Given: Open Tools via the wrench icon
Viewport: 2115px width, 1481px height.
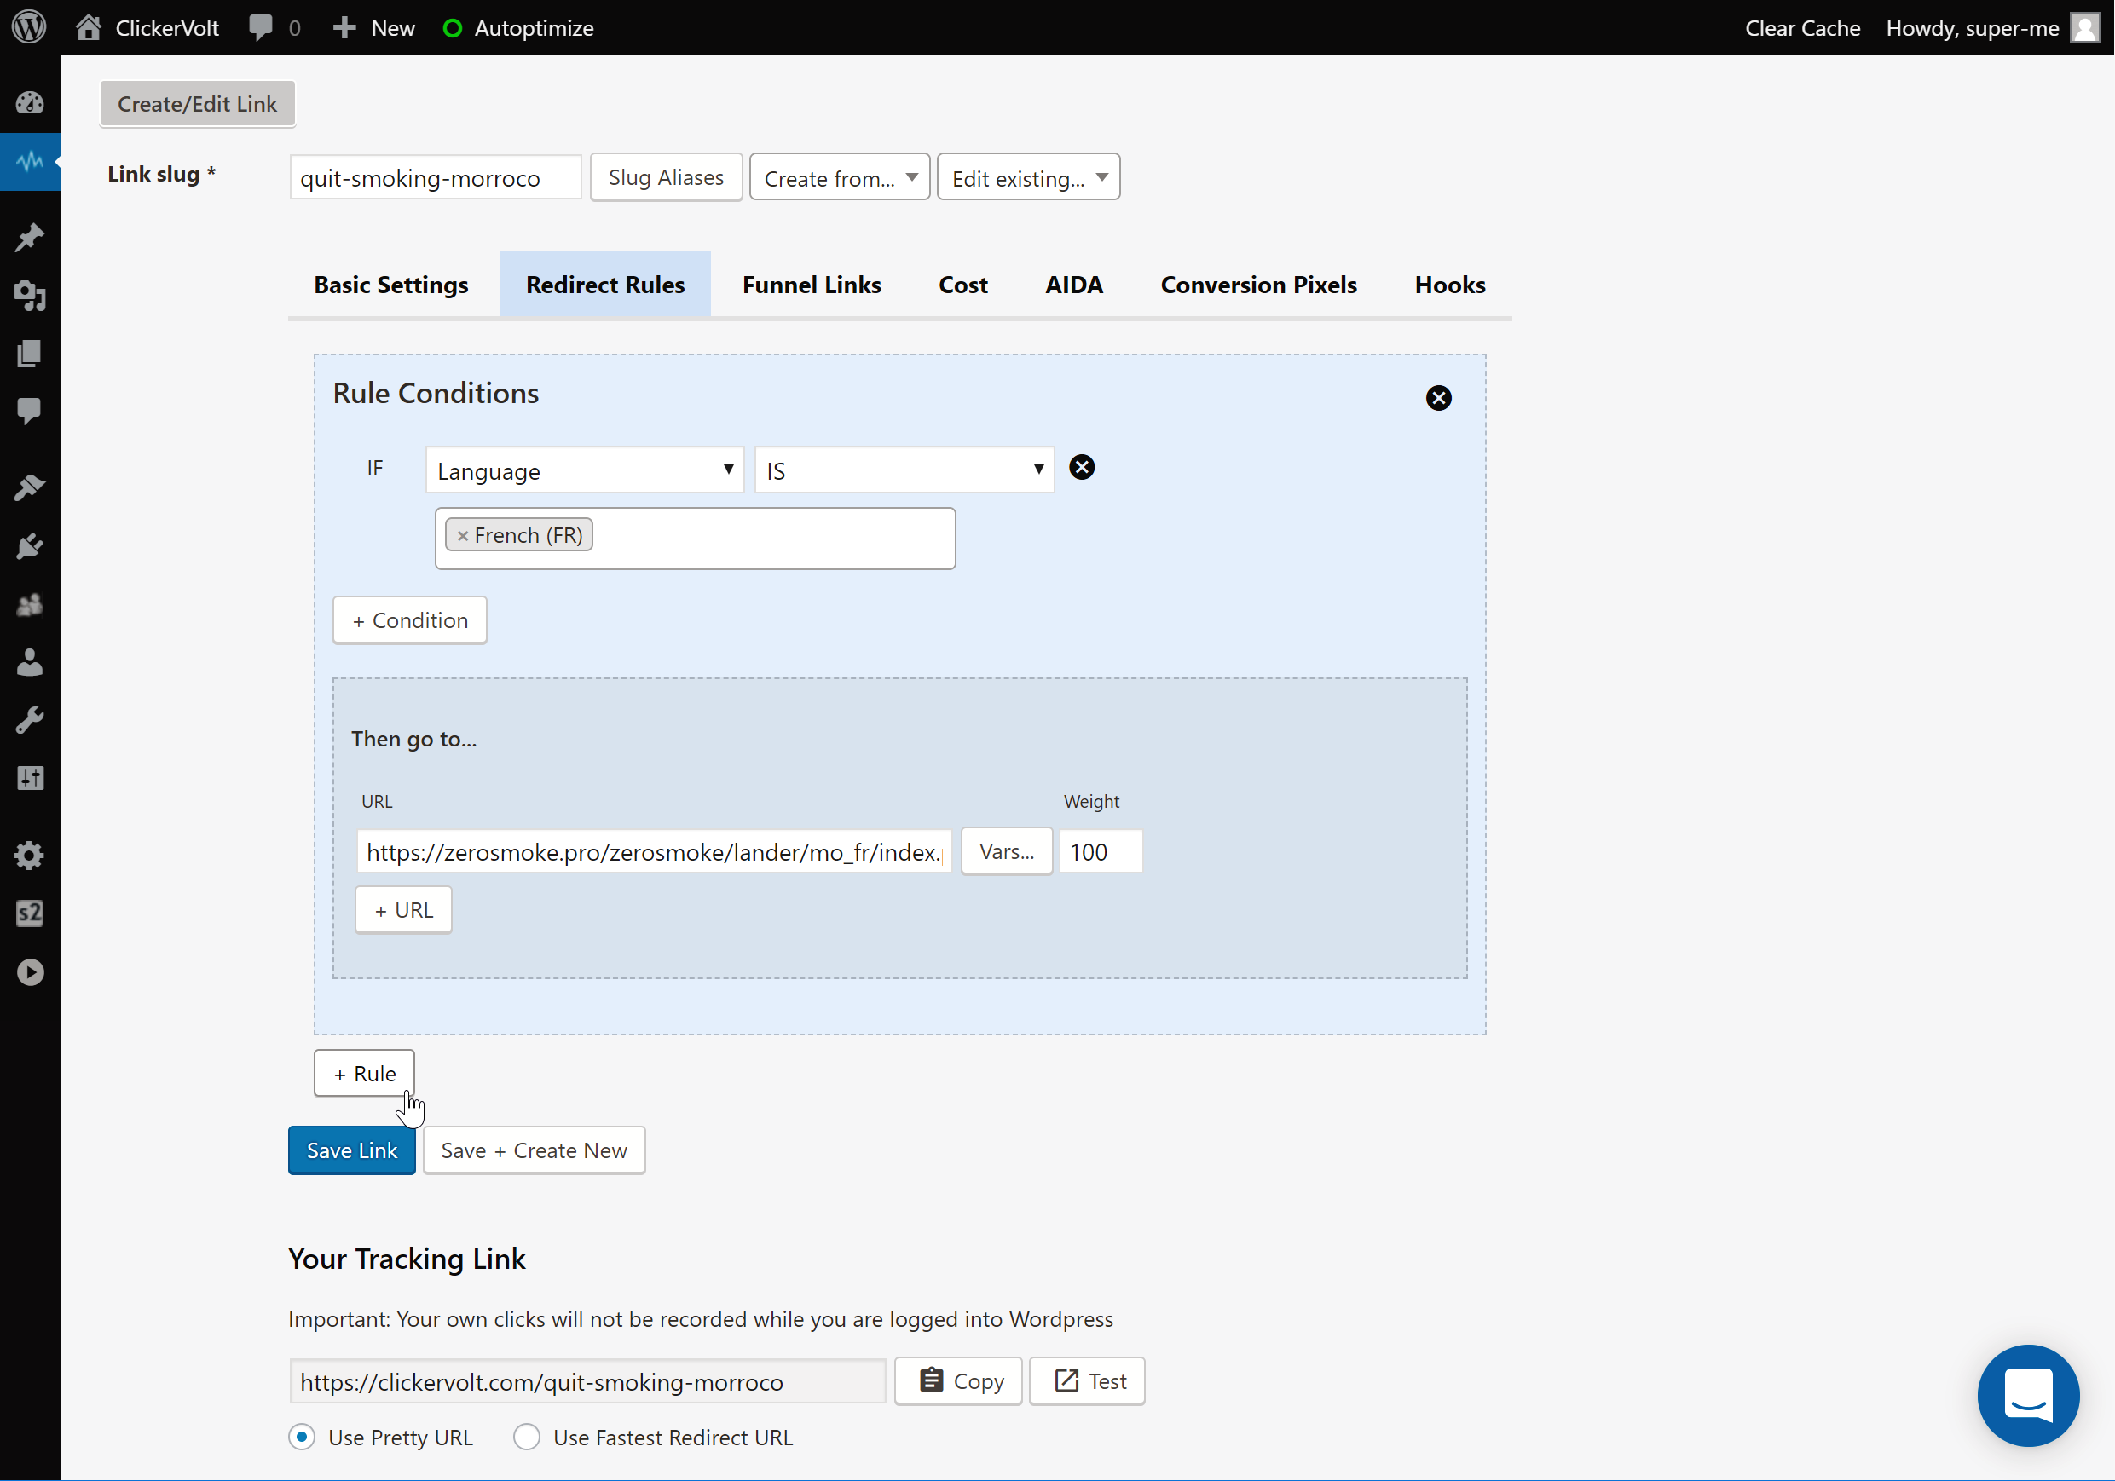Looking at the screenshot, I should 31,720.
